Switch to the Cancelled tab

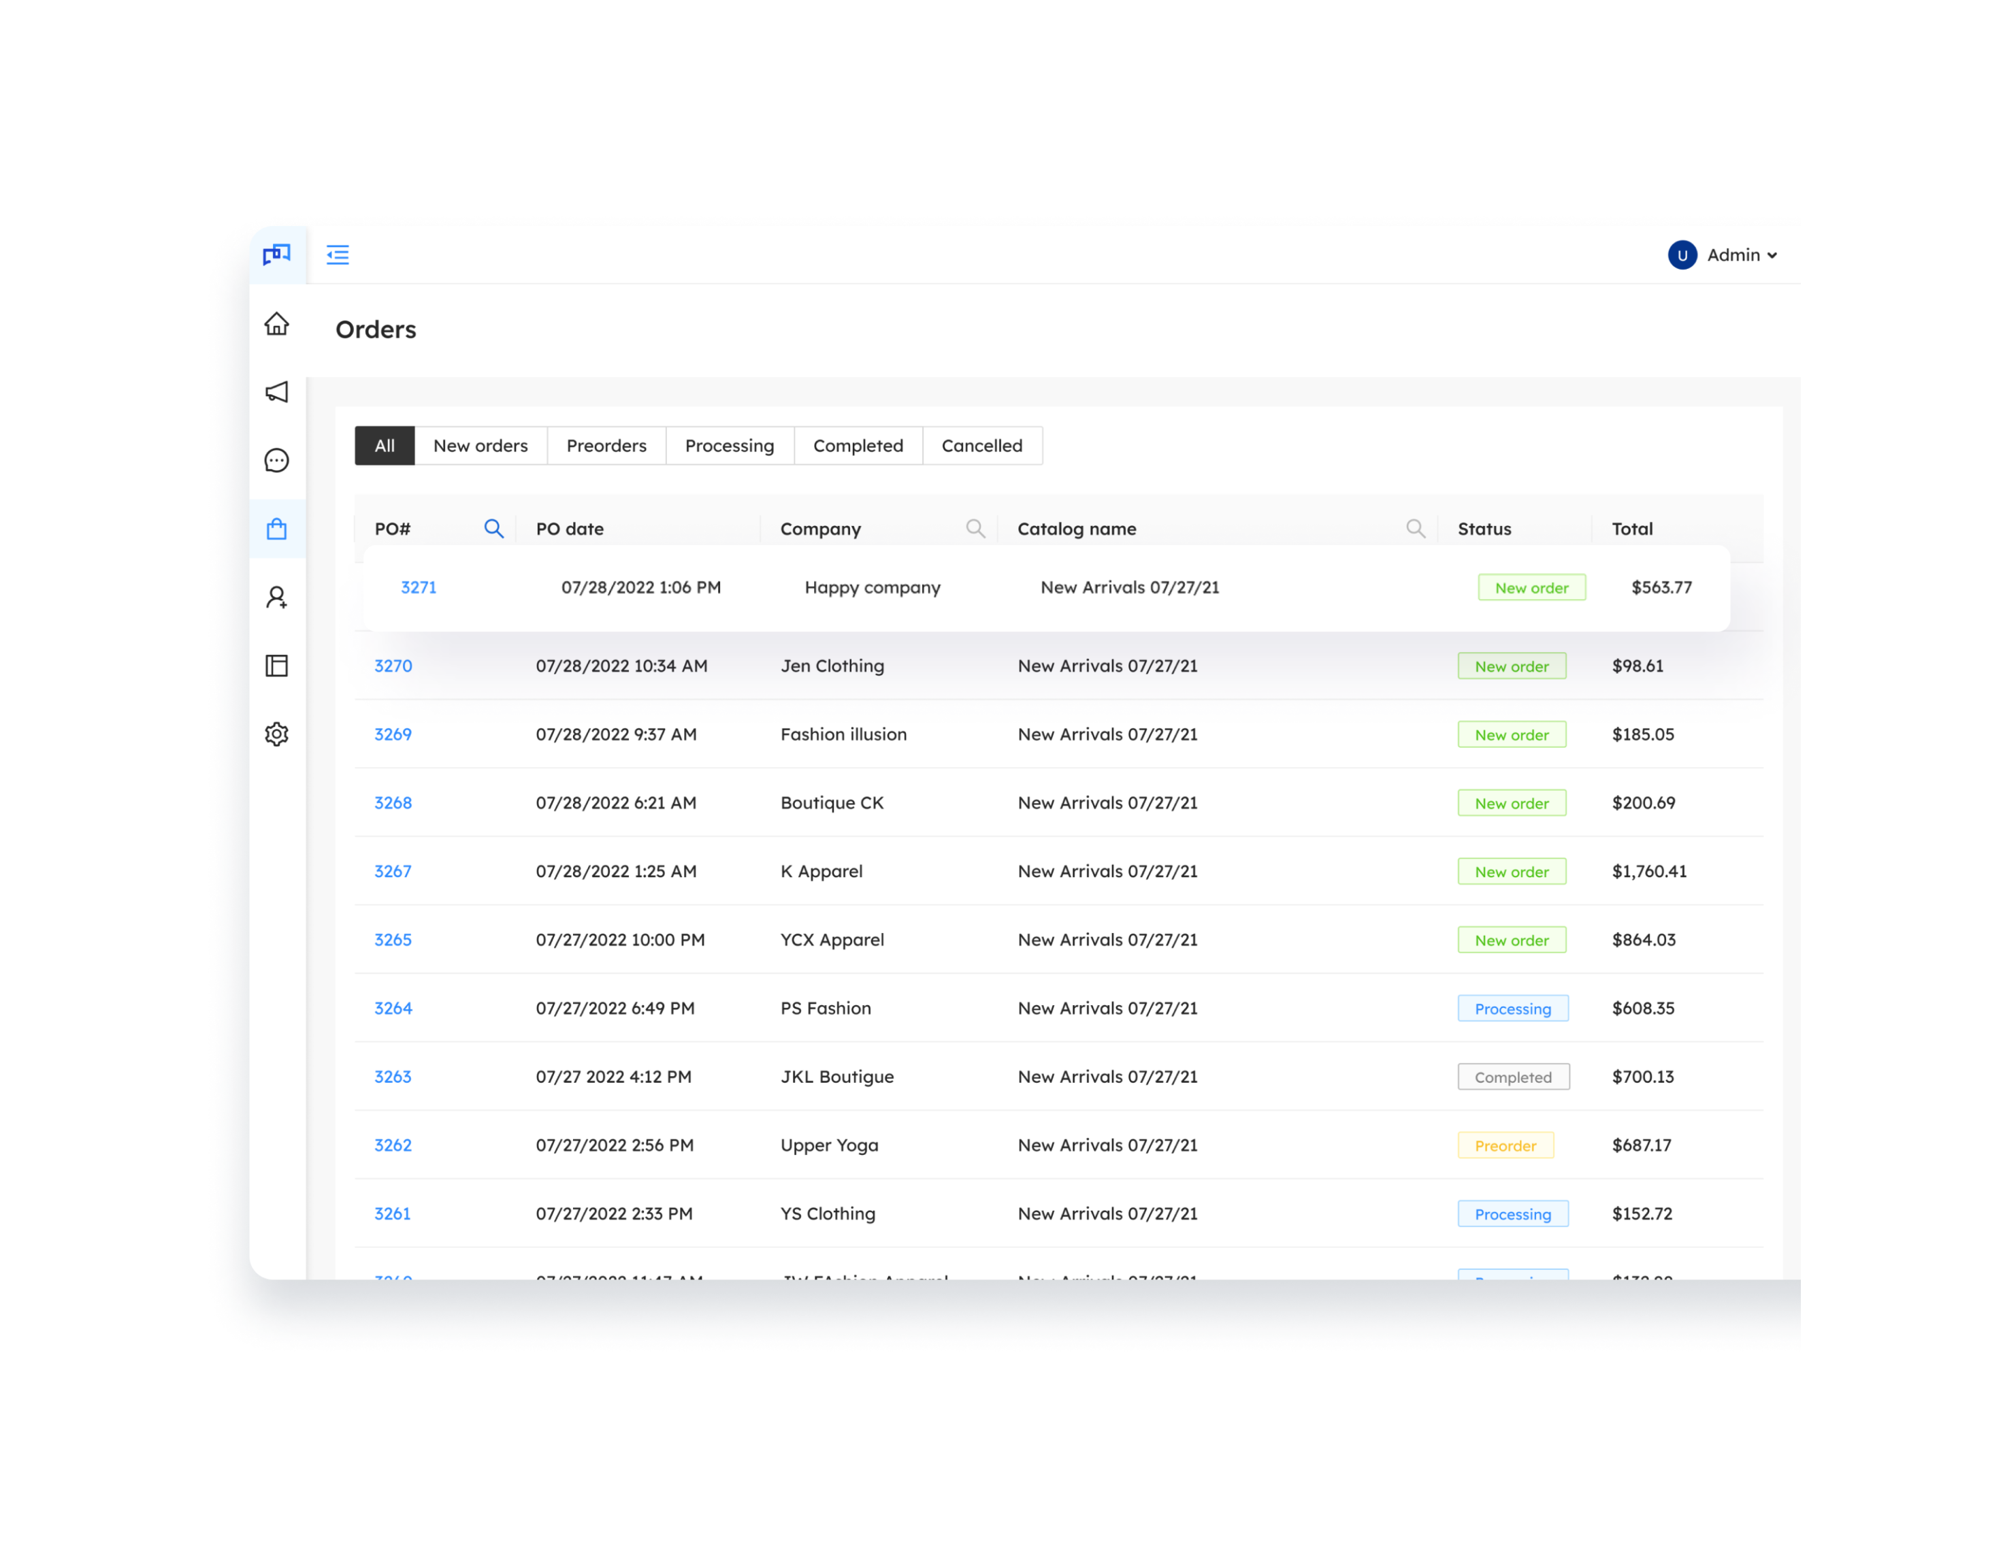click(x=981, y=445)
